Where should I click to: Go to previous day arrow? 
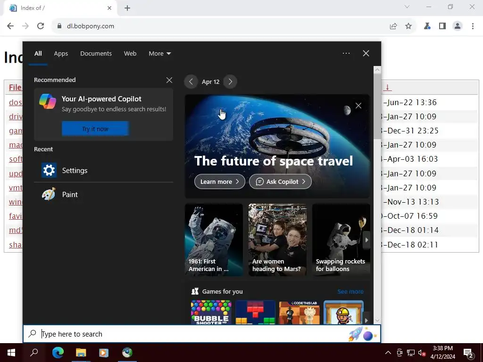point(191,82)
